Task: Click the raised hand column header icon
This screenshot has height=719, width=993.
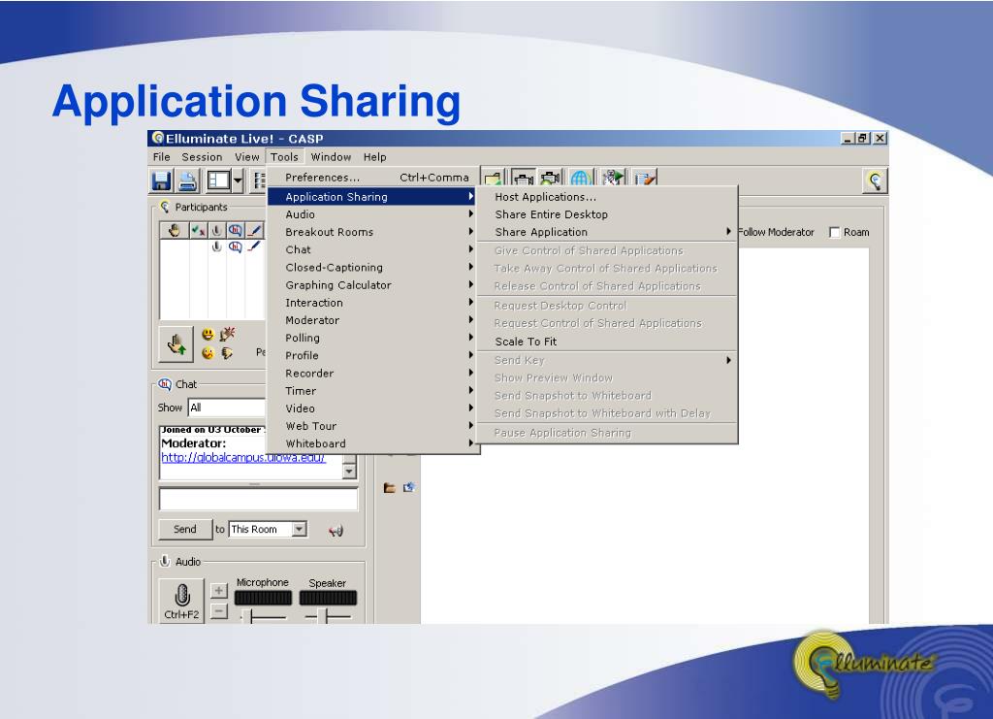Action: pyautogui.click(x=175, y=231)
